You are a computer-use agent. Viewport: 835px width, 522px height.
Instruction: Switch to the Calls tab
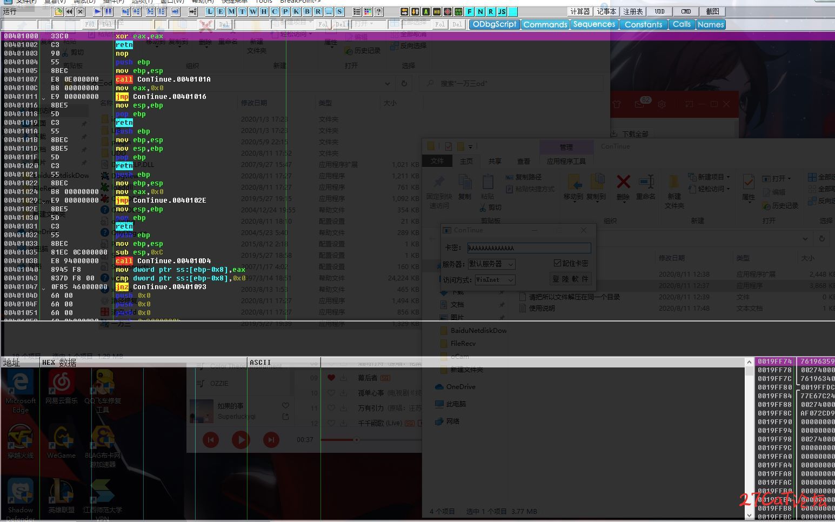click(682, 24)
